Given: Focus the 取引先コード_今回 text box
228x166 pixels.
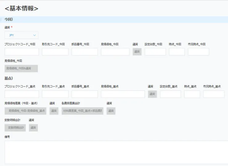Looking at the screenshot, I should (55, 52).
